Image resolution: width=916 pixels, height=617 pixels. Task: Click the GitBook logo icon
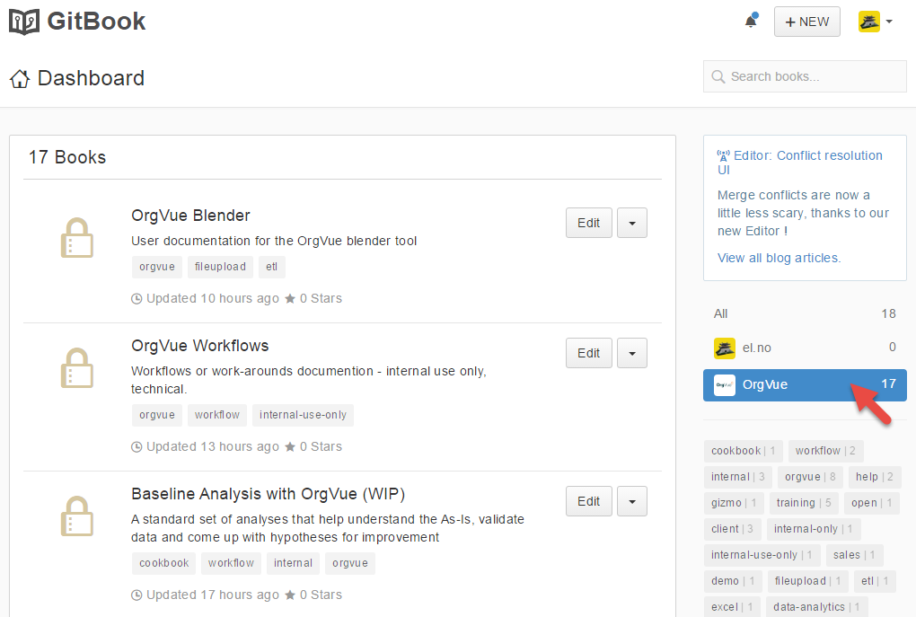pos(24,21)
